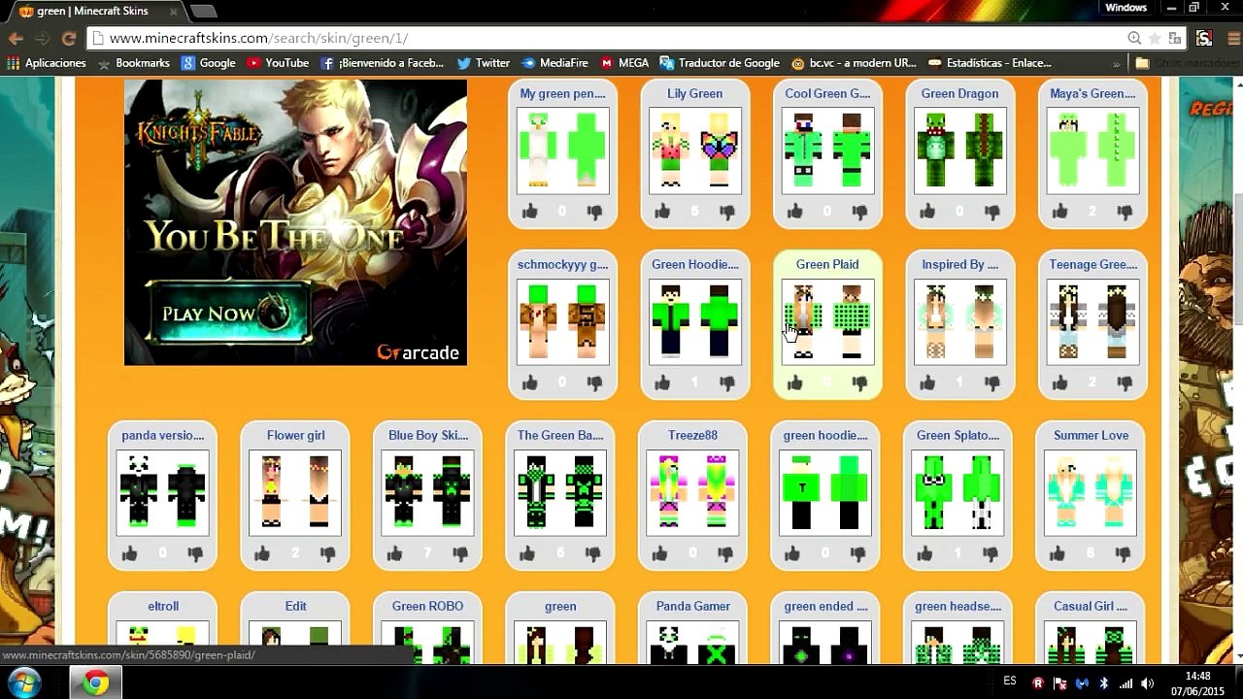View the Treeze88 skin preview image

(x=692, y=493)
